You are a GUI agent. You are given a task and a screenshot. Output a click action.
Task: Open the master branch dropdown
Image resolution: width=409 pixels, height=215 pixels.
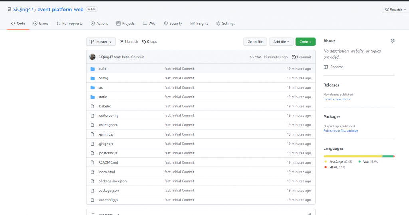point(101,42)
